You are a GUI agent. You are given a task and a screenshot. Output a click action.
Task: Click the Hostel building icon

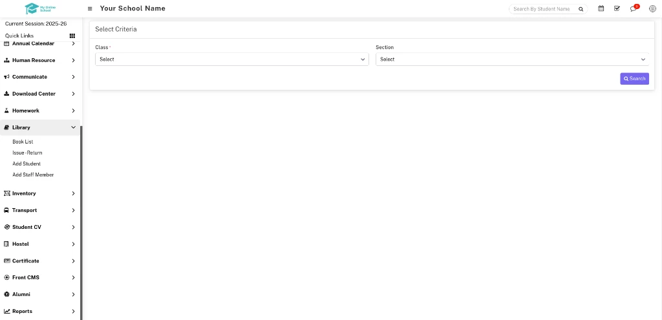point(6,244)
